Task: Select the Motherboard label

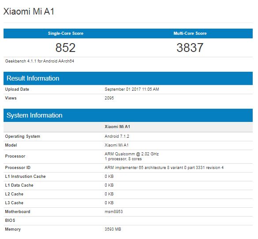Action: coord(18,212)
